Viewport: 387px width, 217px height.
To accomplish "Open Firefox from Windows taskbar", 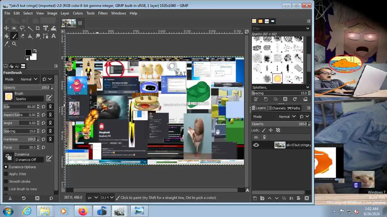I will [x=83, y=211].
